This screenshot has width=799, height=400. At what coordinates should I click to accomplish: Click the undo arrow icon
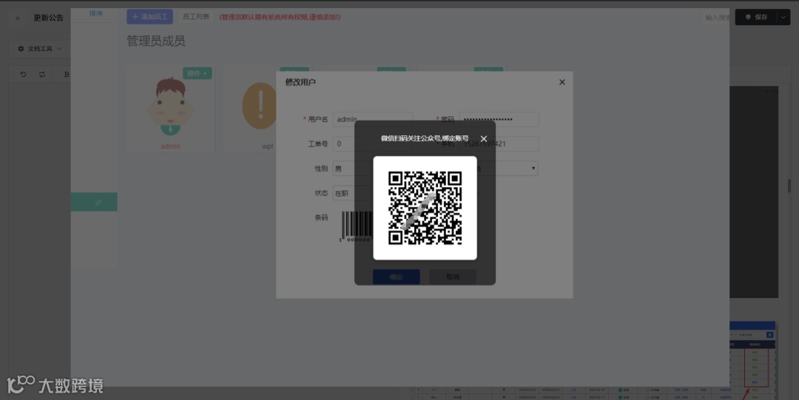coord(23,75)
